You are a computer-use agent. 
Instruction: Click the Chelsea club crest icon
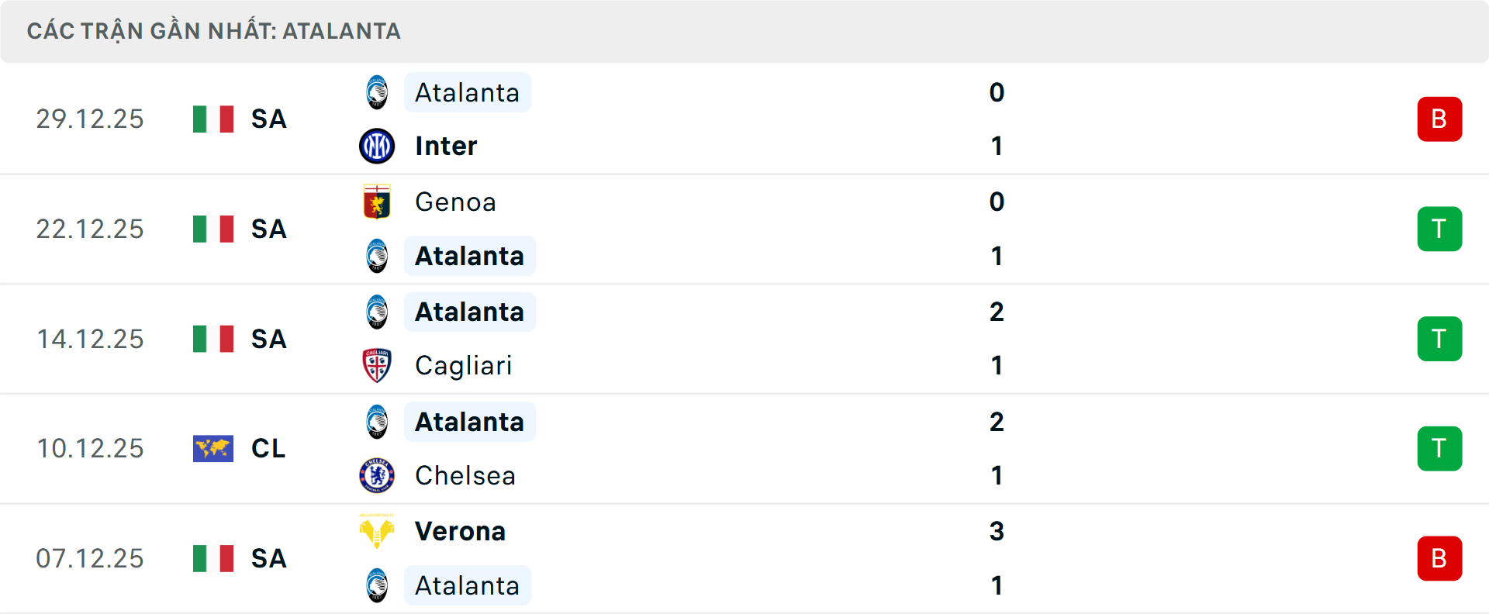point(377,475)
